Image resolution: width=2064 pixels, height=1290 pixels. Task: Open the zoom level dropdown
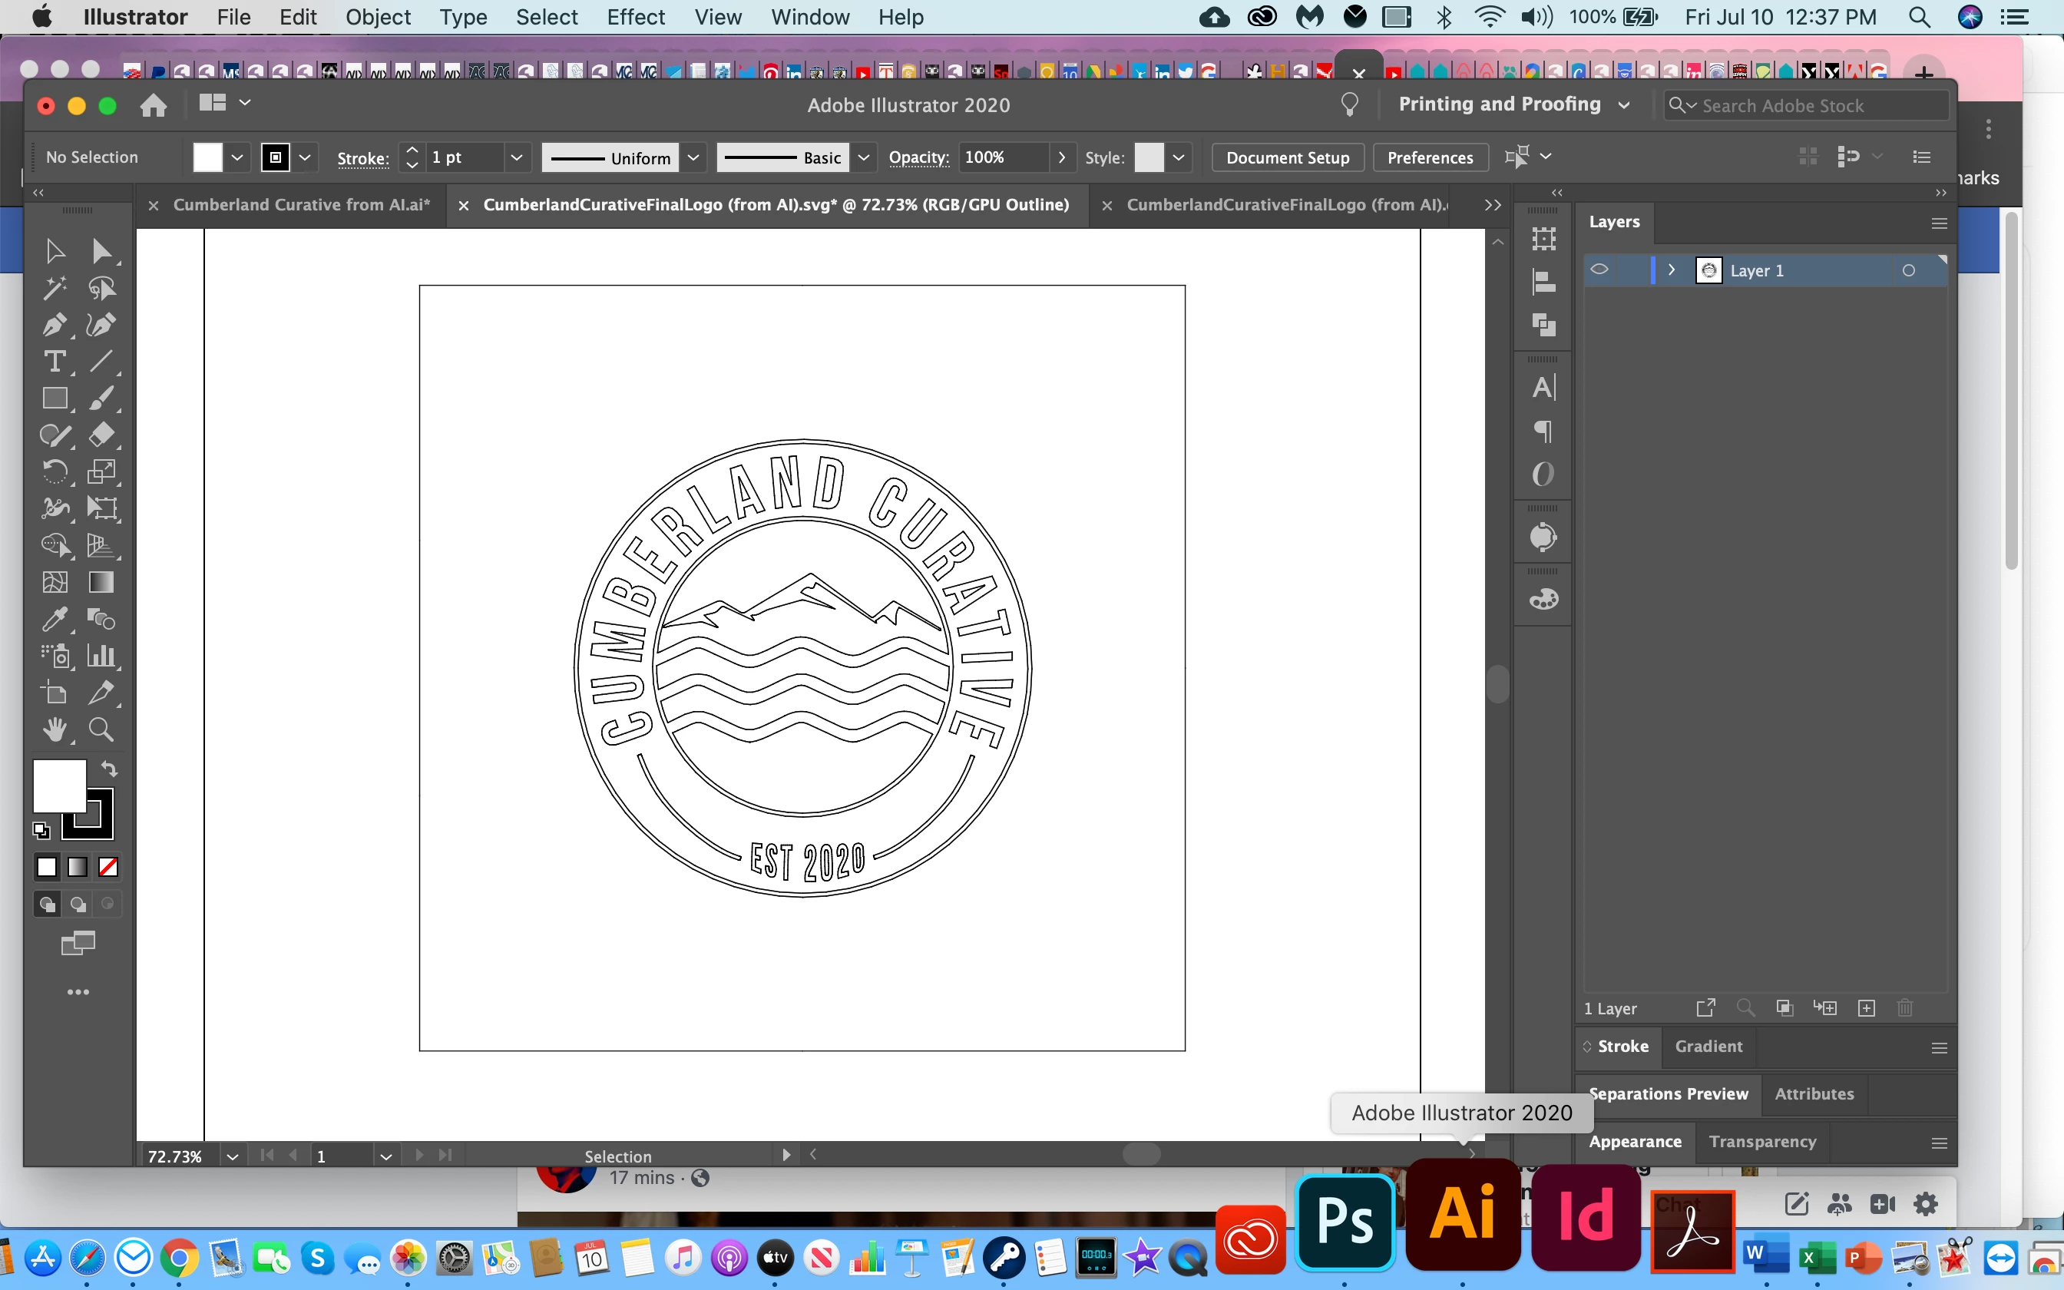pos(232,1156)
